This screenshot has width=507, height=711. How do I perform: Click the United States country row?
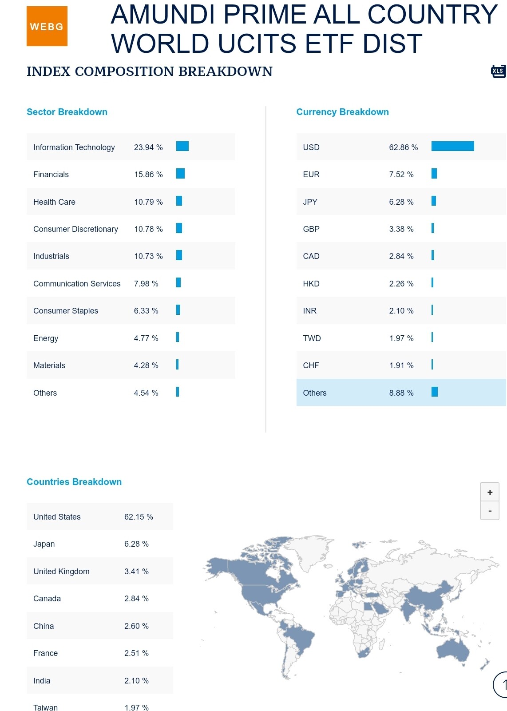click(99, 516)
